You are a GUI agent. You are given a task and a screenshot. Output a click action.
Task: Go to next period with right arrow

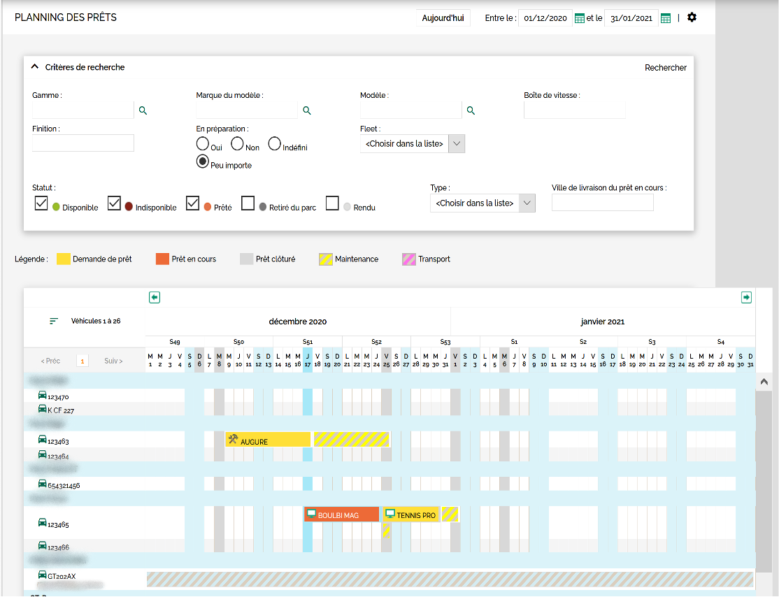point(746,297)
